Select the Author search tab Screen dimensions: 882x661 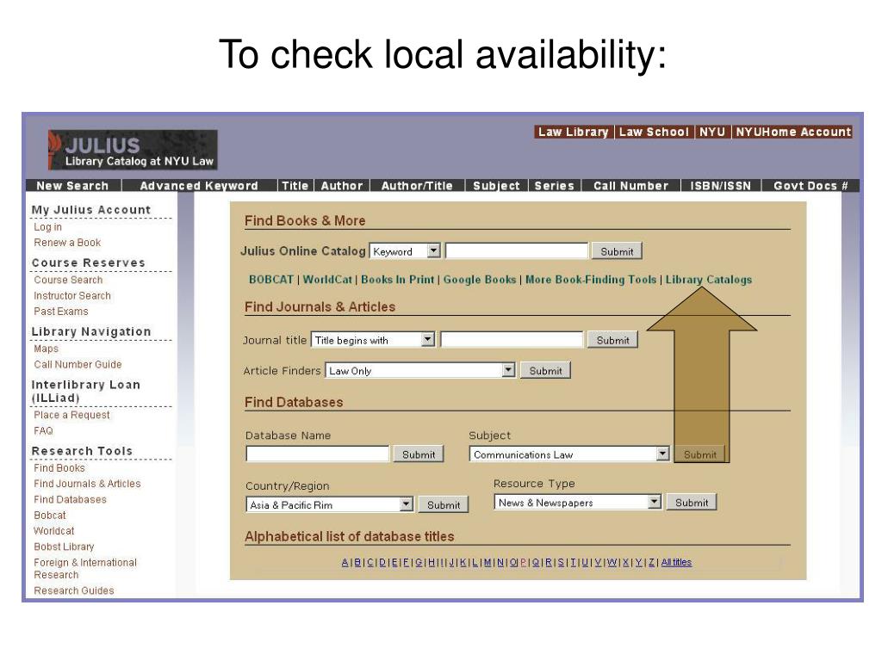point(341,186)
